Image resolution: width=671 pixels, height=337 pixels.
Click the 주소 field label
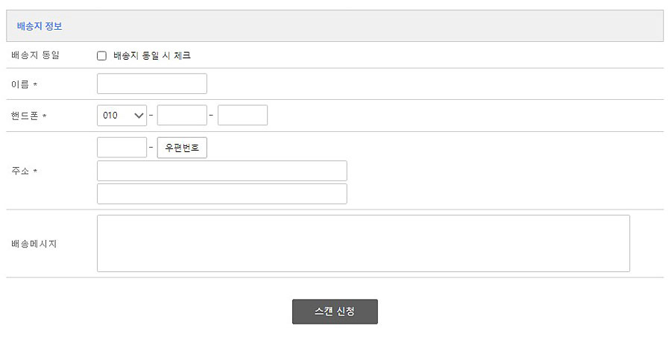(x=20, y=171)
